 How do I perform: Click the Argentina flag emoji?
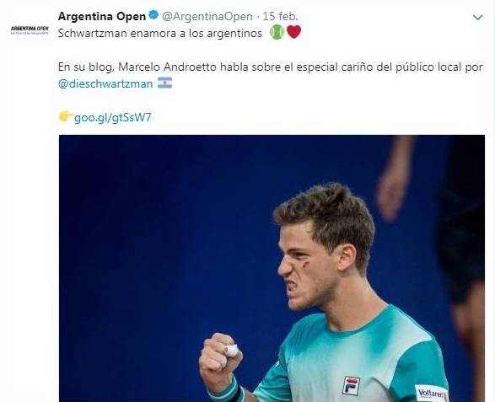click(164, 83)
